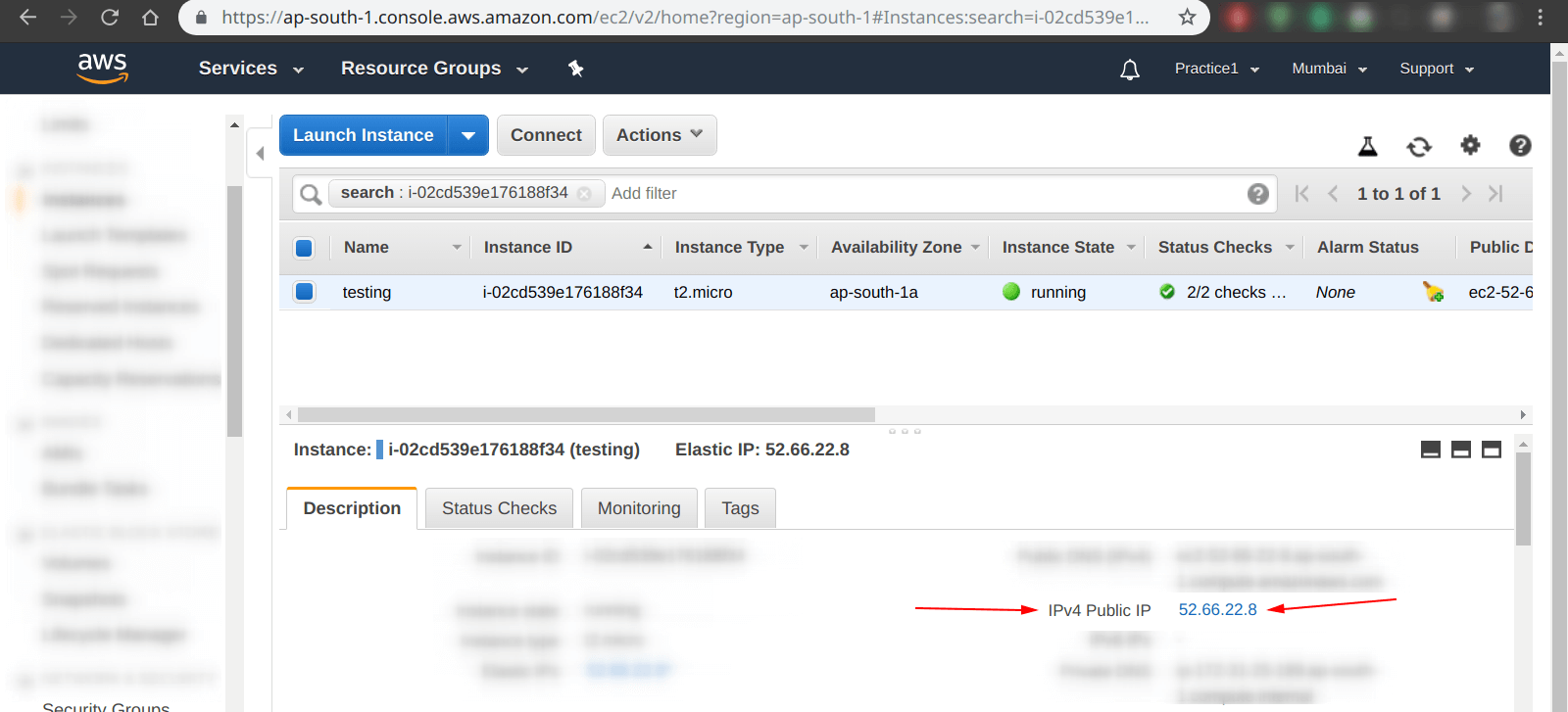
Task: Click the search magnifier icon in filter bar
Action: 311,194
